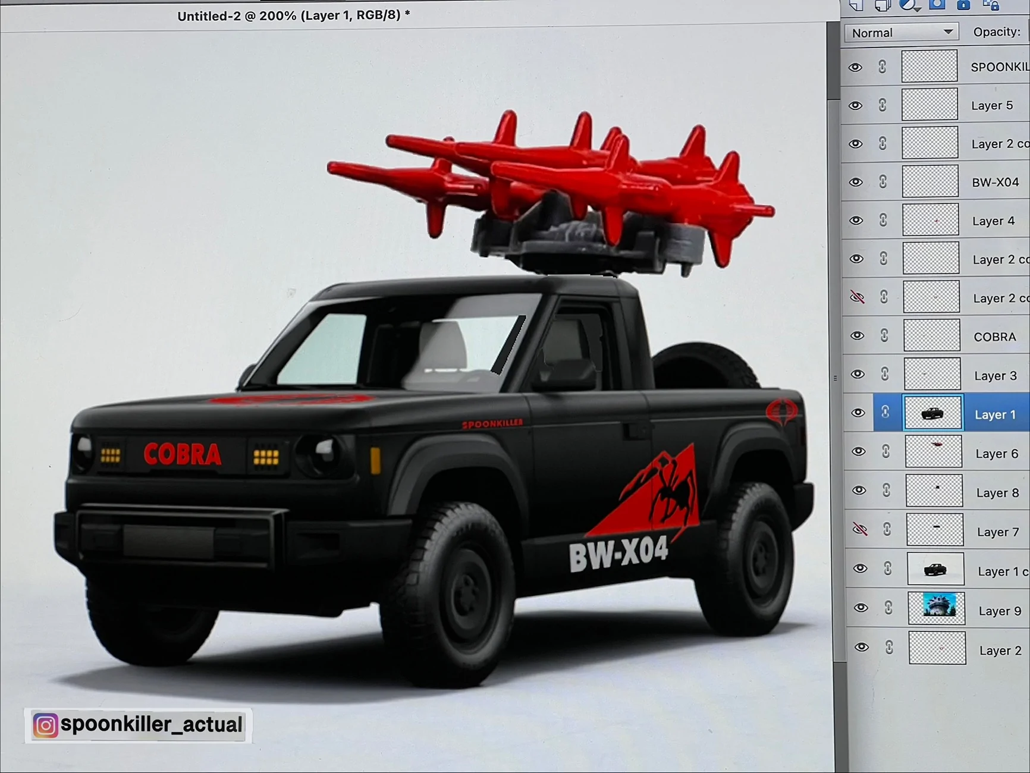The width and height of the screenshot is (1030, 773).
Task: Click the link icon on Layer 8
Action: point(887,491)
